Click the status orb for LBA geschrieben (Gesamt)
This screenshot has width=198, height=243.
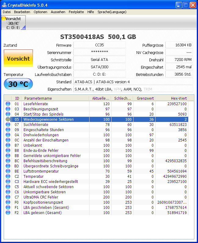click(x=8, y=208)
